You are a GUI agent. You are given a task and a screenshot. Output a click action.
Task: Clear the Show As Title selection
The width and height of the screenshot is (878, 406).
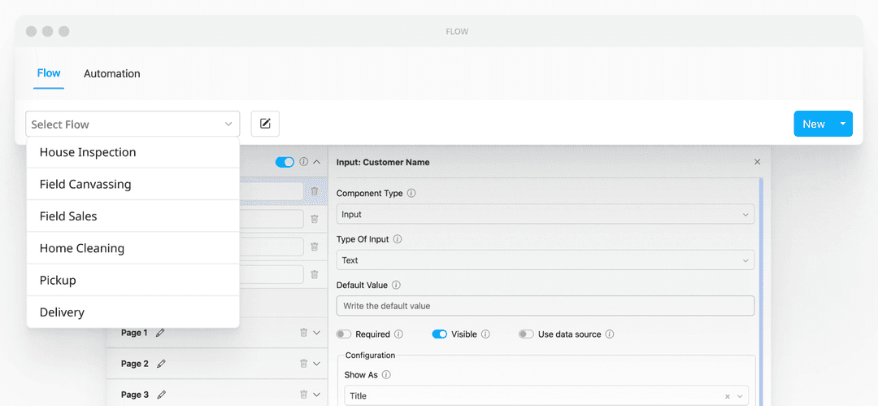727,396
